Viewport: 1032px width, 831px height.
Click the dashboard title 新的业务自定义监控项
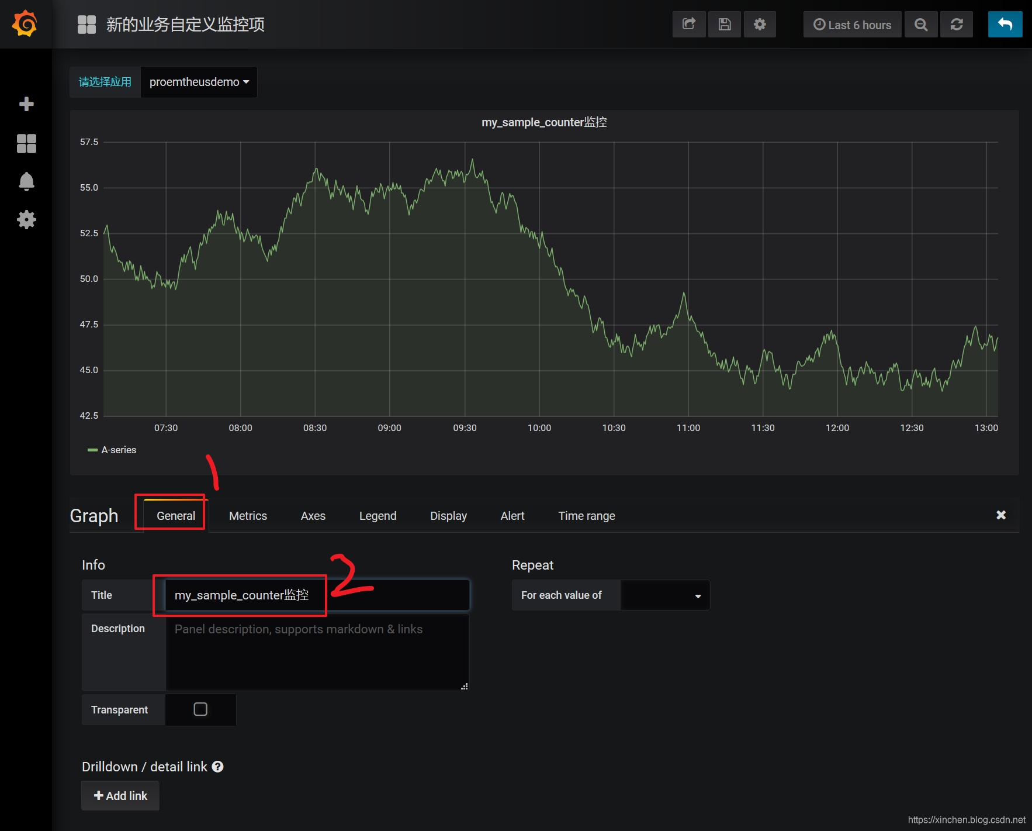[x=185, y=25]
